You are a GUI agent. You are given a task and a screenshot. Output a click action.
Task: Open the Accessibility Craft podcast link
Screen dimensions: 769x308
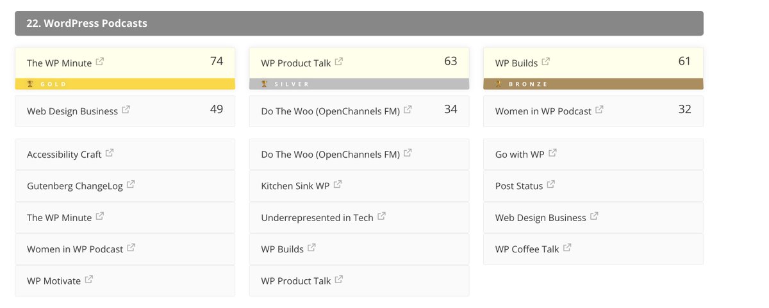64,155
